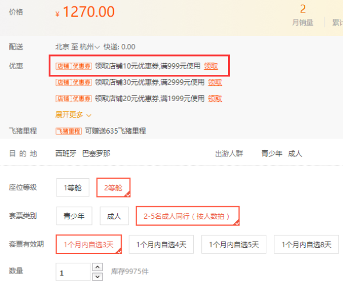The image size is (343, 289).
Task: Claim the 20元 coupon for orders over 1999元
Action: click(x=215, y=99)
